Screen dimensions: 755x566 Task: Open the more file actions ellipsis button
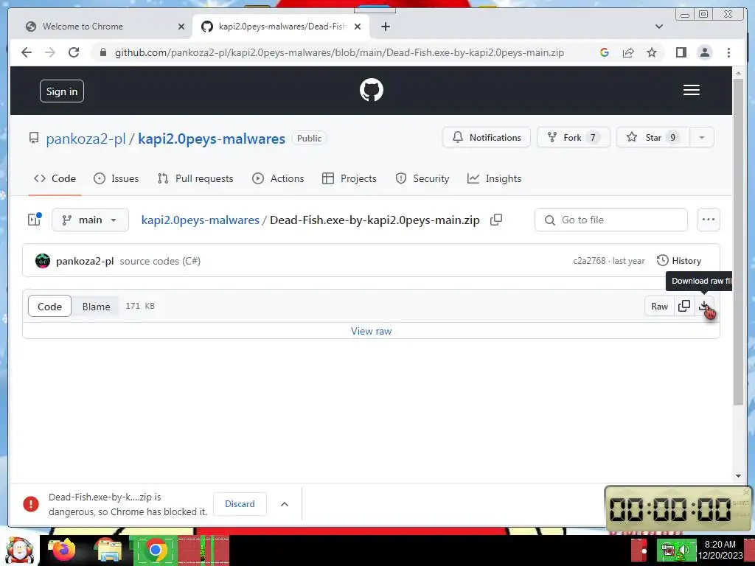(x=709, y=220)
